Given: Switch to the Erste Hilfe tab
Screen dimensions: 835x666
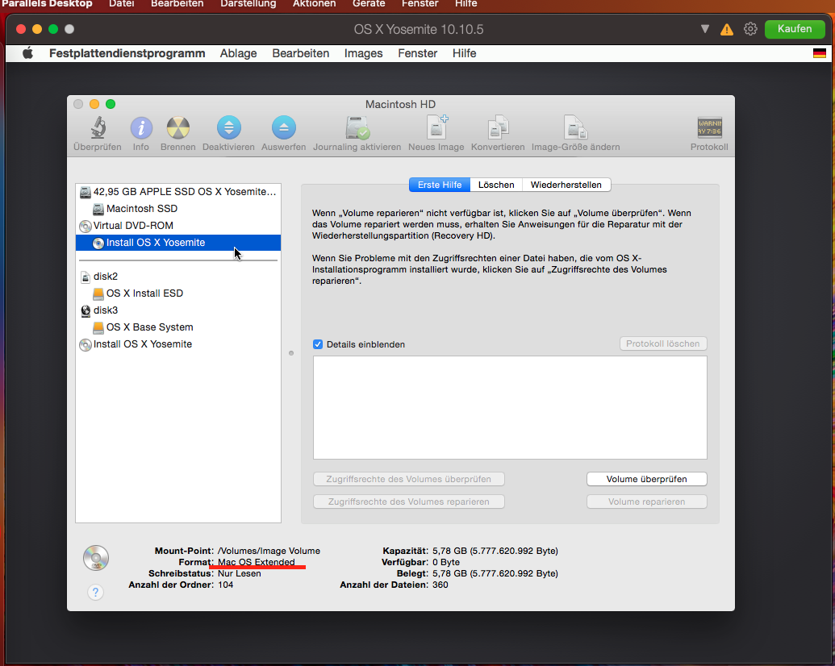Looking at the screenshot, I should (x=440, y=185).
